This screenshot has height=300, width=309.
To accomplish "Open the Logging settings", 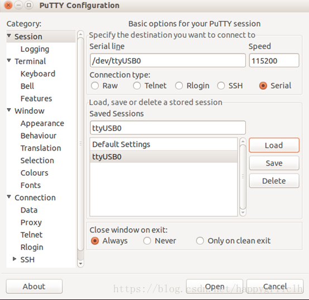I will [x=35, y=49].
